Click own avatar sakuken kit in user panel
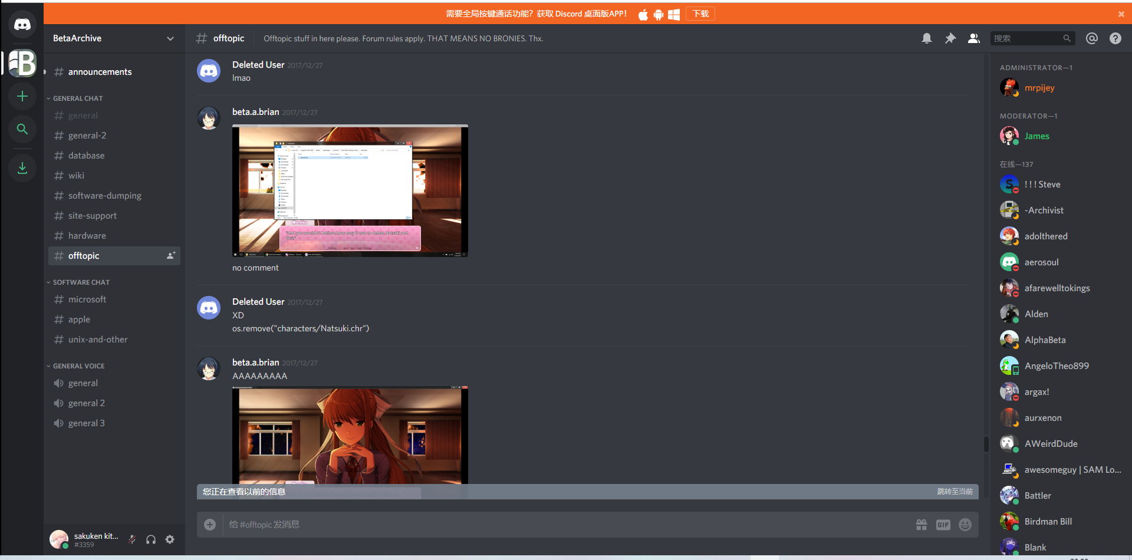The image size is (1132, 560). [x=59, y=539]
